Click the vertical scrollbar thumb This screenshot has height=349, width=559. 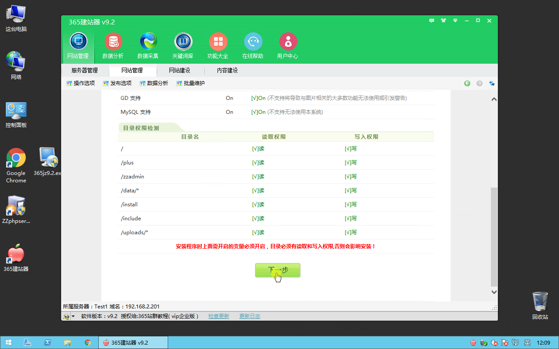tap(494, 237)
